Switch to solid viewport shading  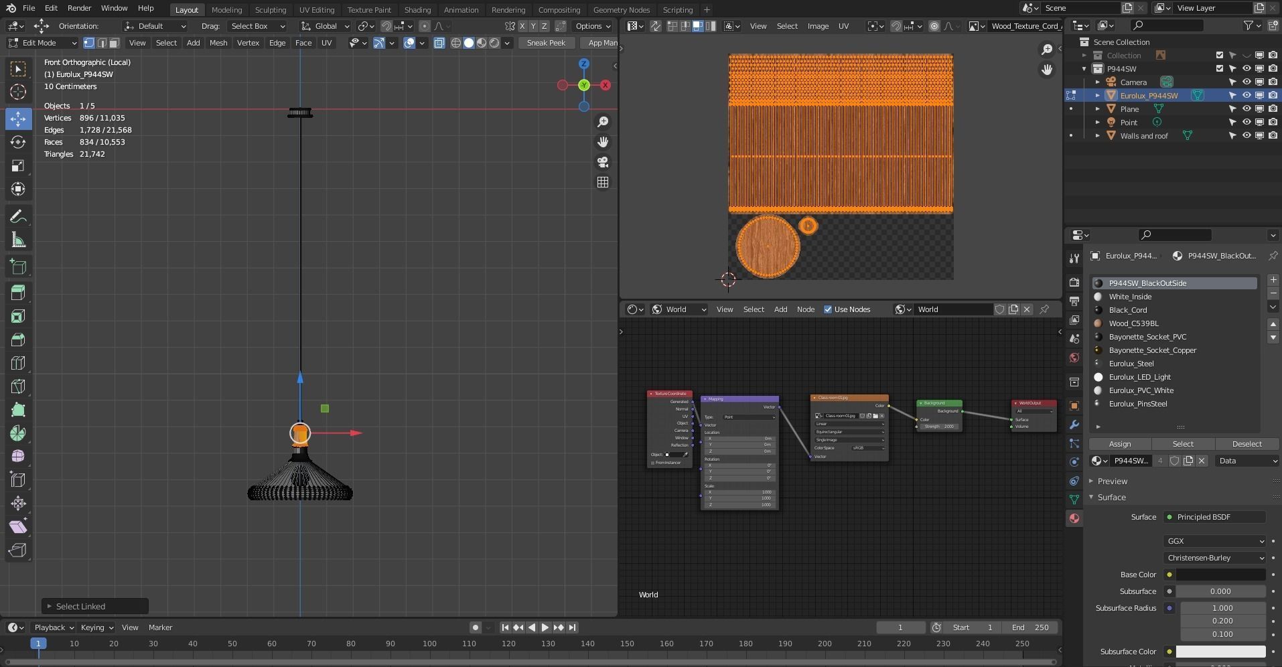pos(469,43)
